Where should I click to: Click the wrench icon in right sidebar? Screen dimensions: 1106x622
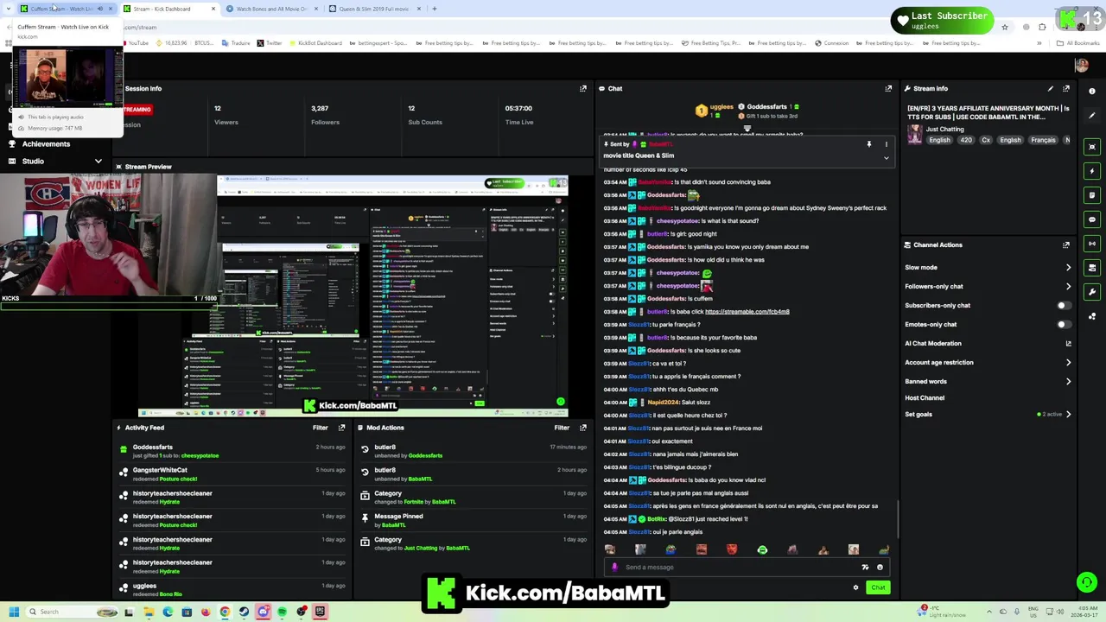(x=1092, y=292)
